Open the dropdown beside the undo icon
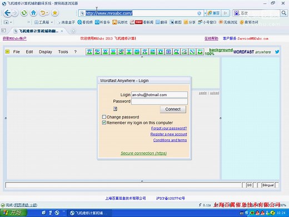289x217 pixels. point(48,13)
